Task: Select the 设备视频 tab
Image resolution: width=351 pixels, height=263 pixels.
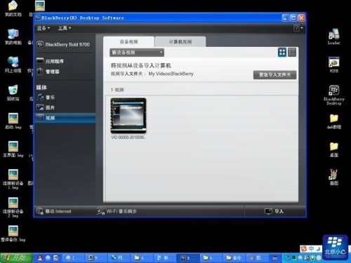Action: coord(128,41)
